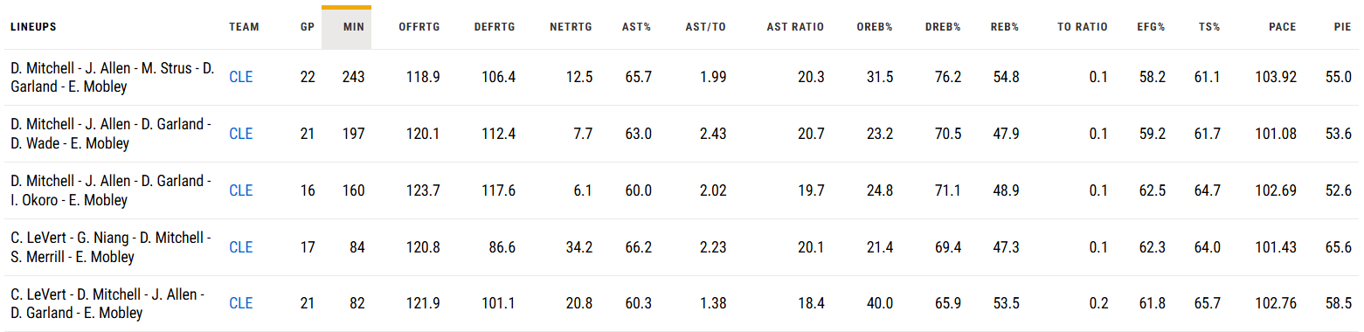Sort by AST/TO column header
Viewport: 1364px width, 332px height.
pyautogui.click(x=705, y=27)
